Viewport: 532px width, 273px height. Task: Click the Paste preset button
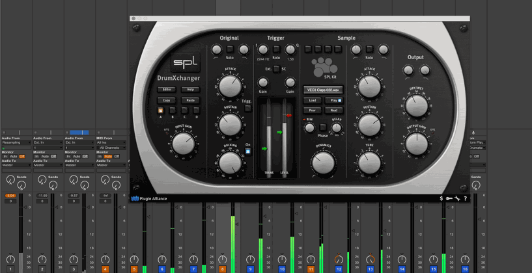[190, 100]
